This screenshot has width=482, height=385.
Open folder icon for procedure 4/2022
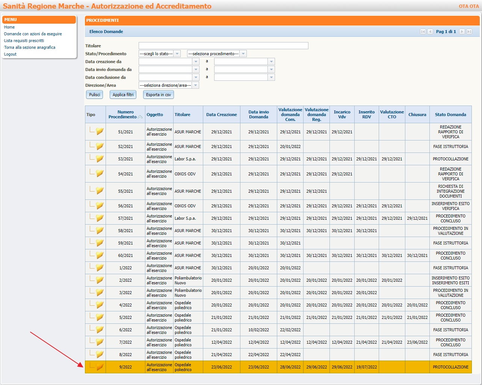[x=100, y=305]
